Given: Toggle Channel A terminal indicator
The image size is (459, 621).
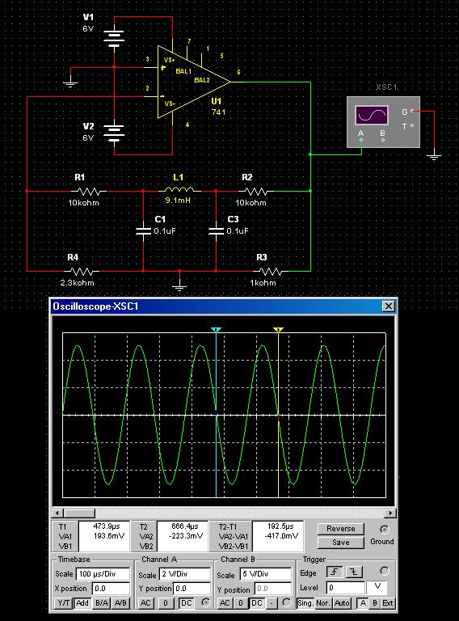Looking at the screenshot, I should [205, 602].
